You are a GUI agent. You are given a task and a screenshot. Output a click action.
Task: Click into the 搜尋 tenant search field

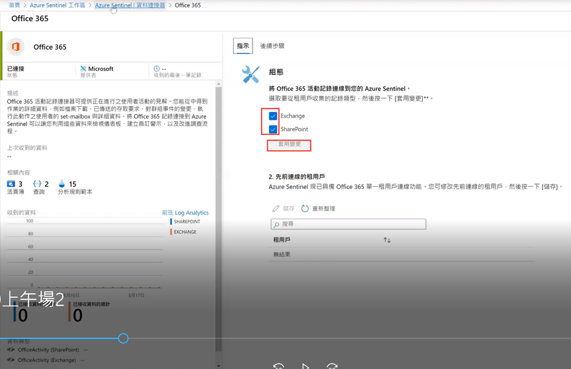tap(349, 224)
